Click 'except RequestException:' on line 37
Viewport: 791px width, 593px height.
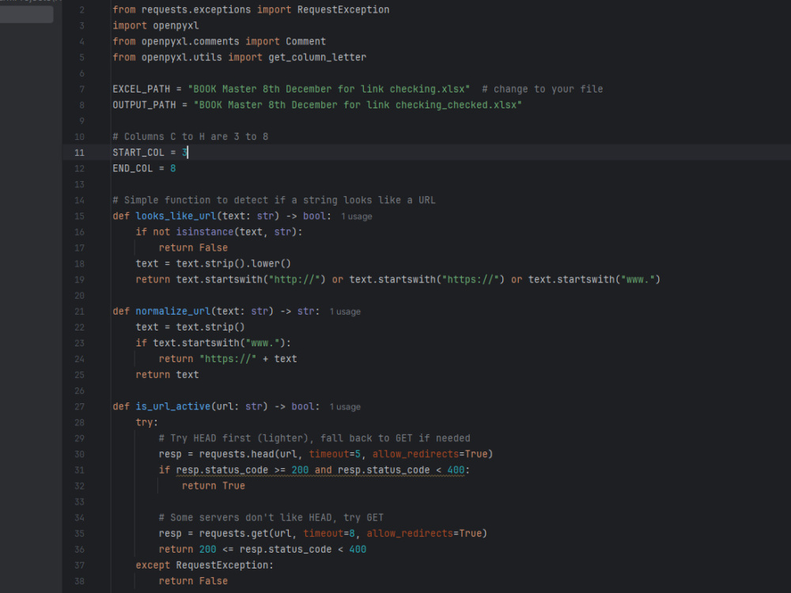pos(204,565)
